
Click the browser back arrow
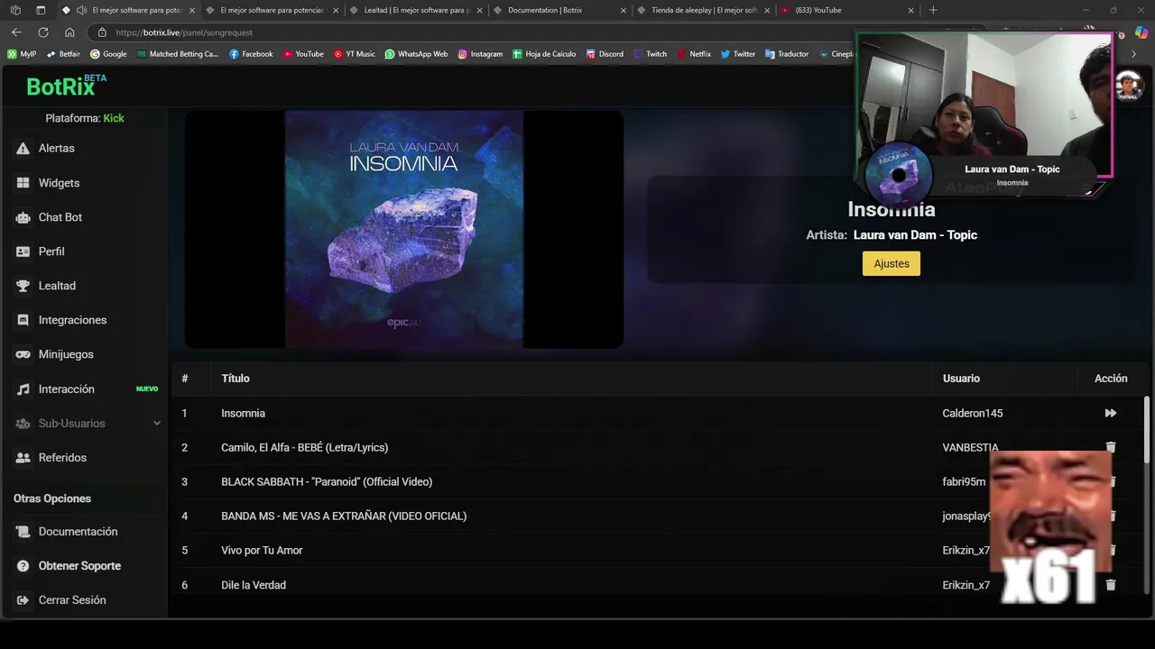point(16,32)
